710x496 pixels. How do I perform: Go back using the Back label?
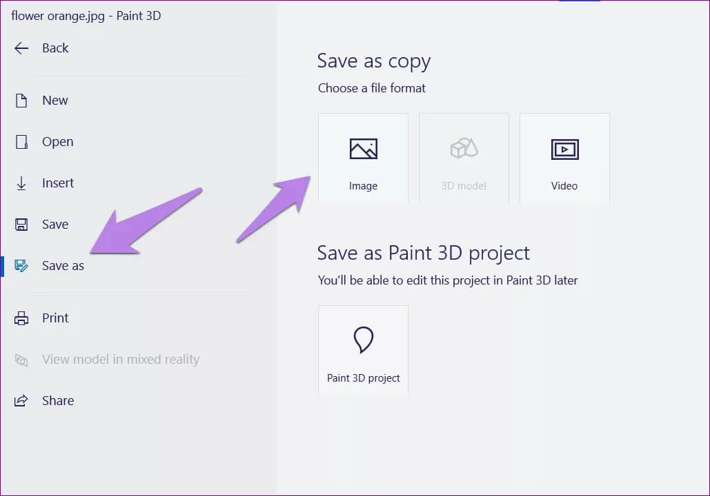click(x=55, y=48)
